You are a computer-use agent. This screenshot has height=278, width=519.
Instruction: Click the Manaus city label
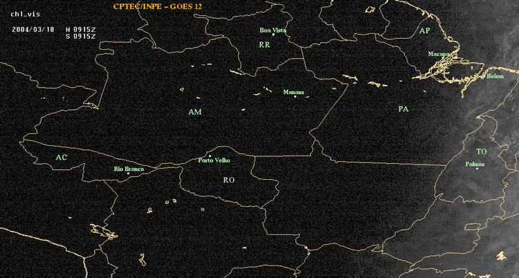(x=293, y=92)
